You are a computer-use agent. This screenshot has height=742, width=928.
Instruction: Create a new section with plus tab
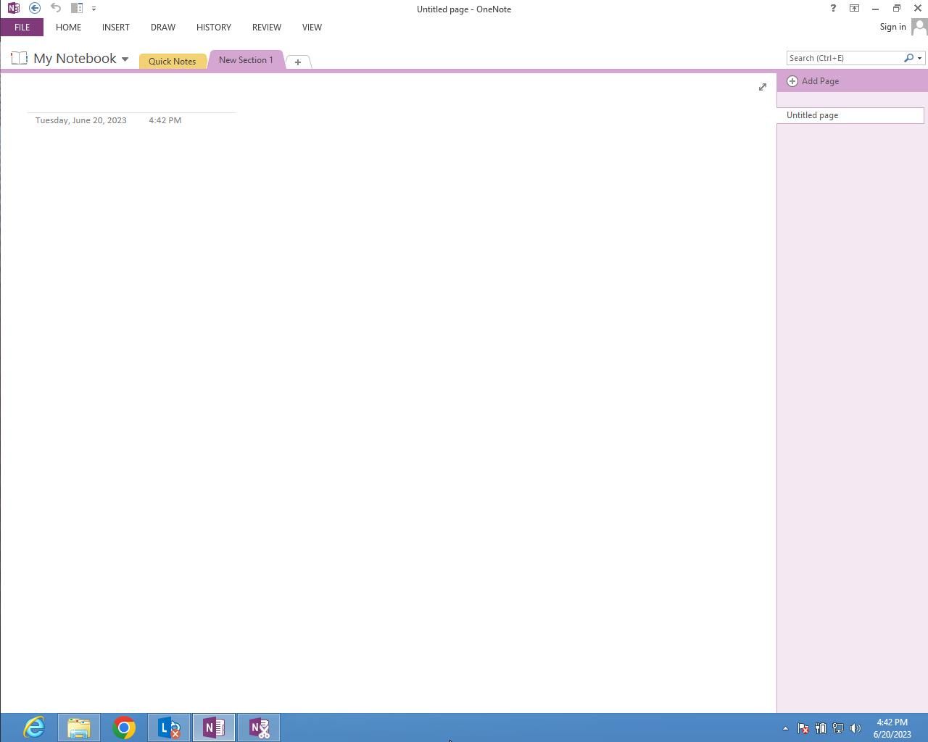[x=297, y=62]
